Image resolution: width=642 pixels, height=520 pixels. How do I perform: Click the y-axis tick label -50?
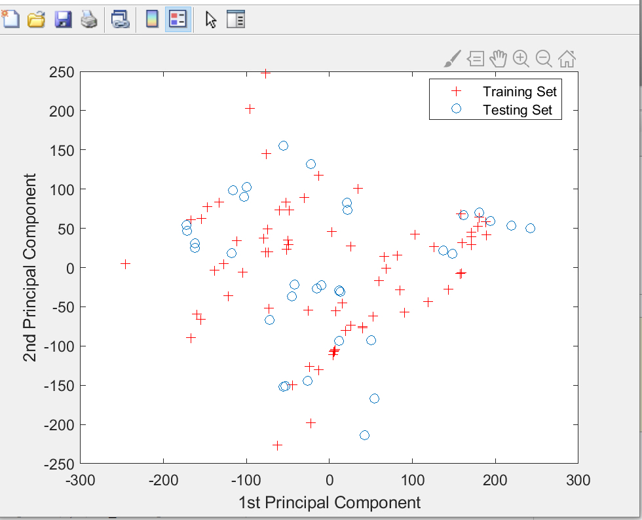[64, 307]
